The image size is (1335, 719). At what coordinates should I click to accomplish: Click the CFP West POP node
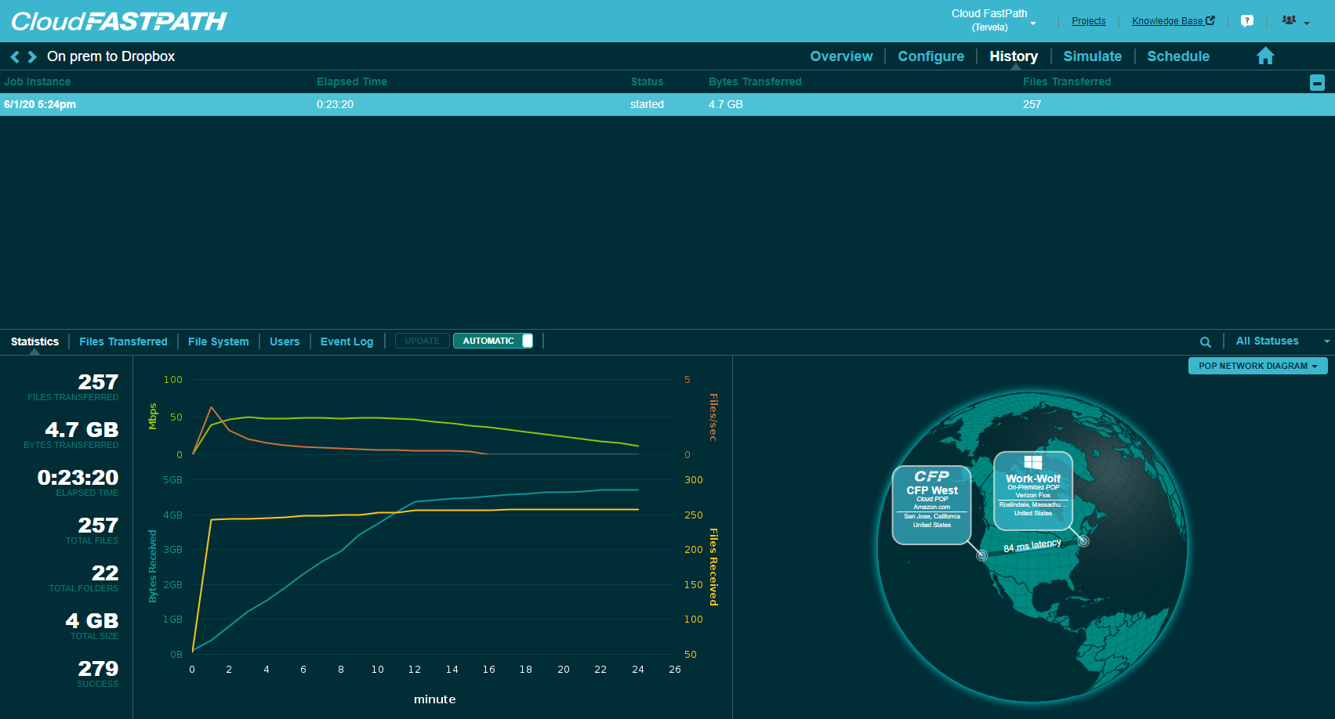[931, 504]
